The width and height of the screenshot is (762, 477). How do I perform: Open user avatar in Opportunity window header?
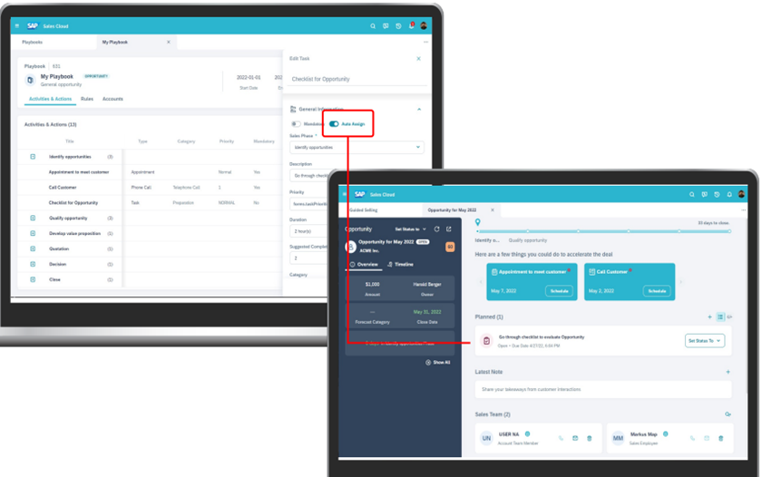[x=742, y=194]
